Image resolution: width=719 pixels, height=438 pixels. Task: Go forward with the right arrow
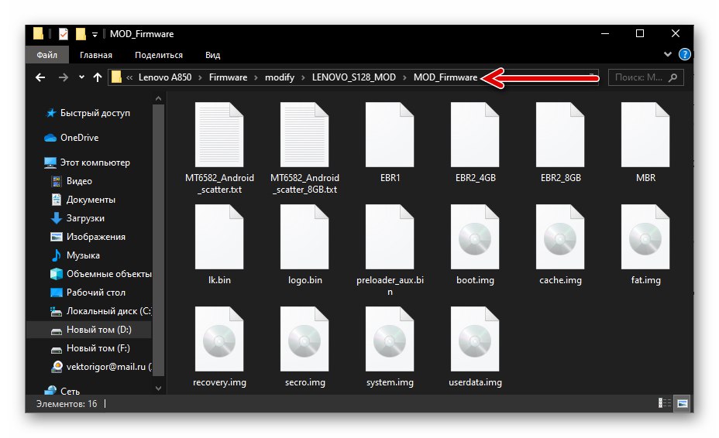pos(64,77)
